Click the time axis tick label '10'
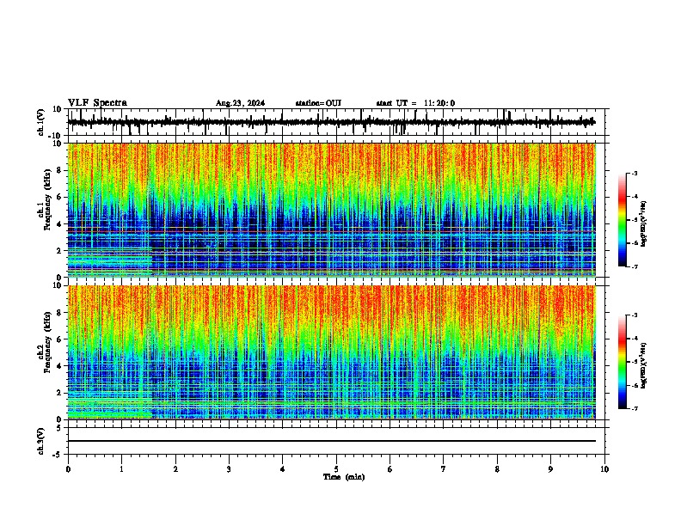This screenshot has width=681, height=526. pos(604,469)
